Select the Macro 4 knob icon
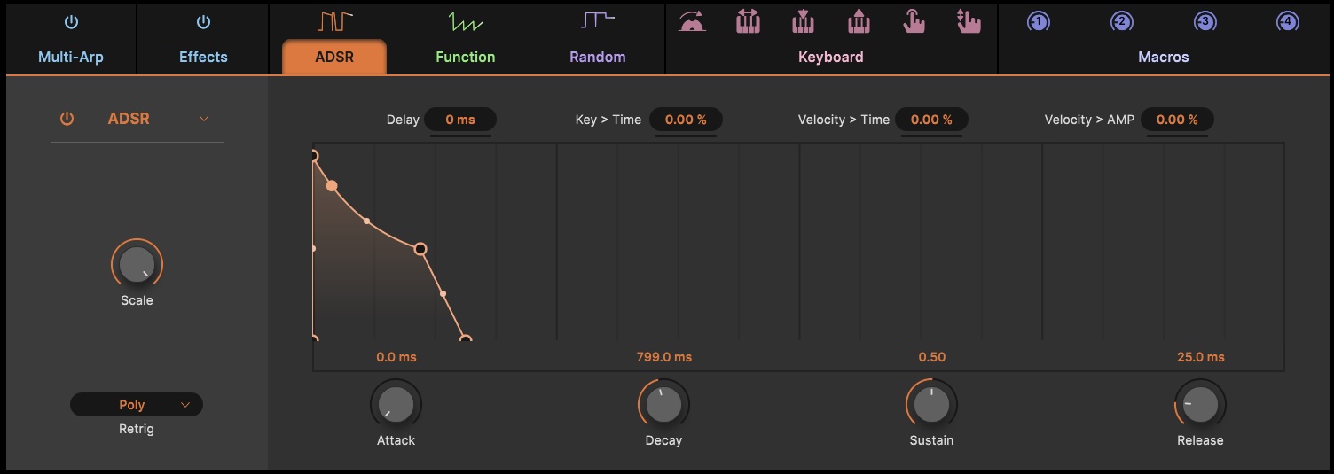The height and width of the screenshot is (474, 1334). tap(1288, 21)
